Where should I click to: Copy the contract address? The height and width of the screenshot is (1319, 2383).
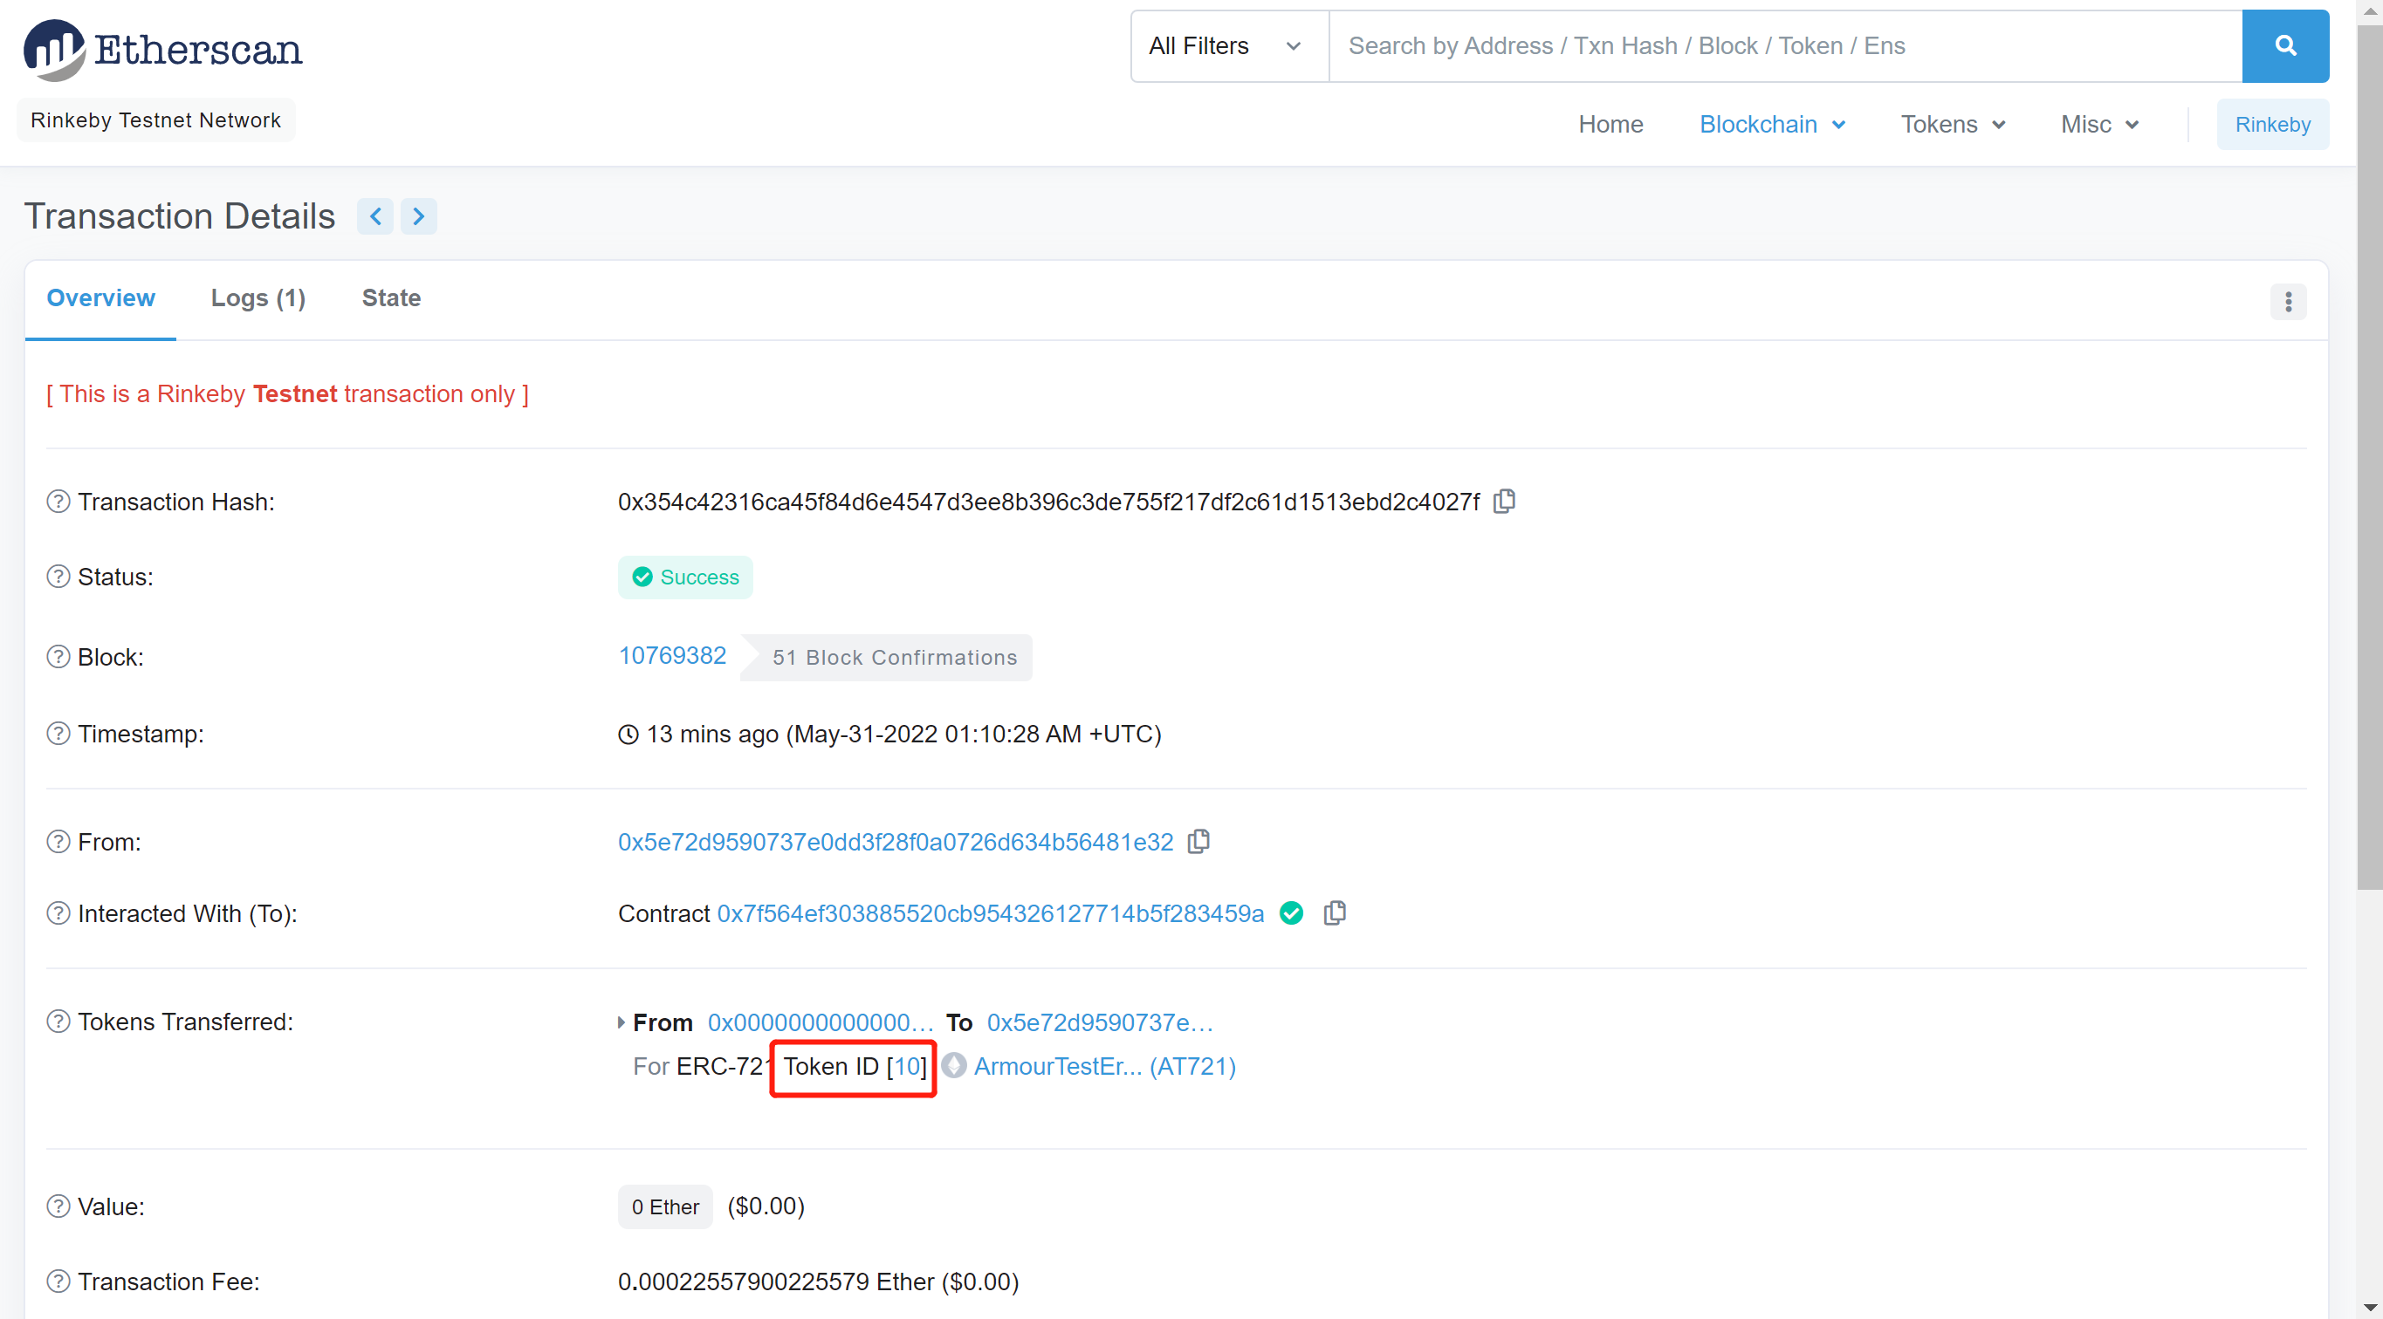click(1334, 912)
